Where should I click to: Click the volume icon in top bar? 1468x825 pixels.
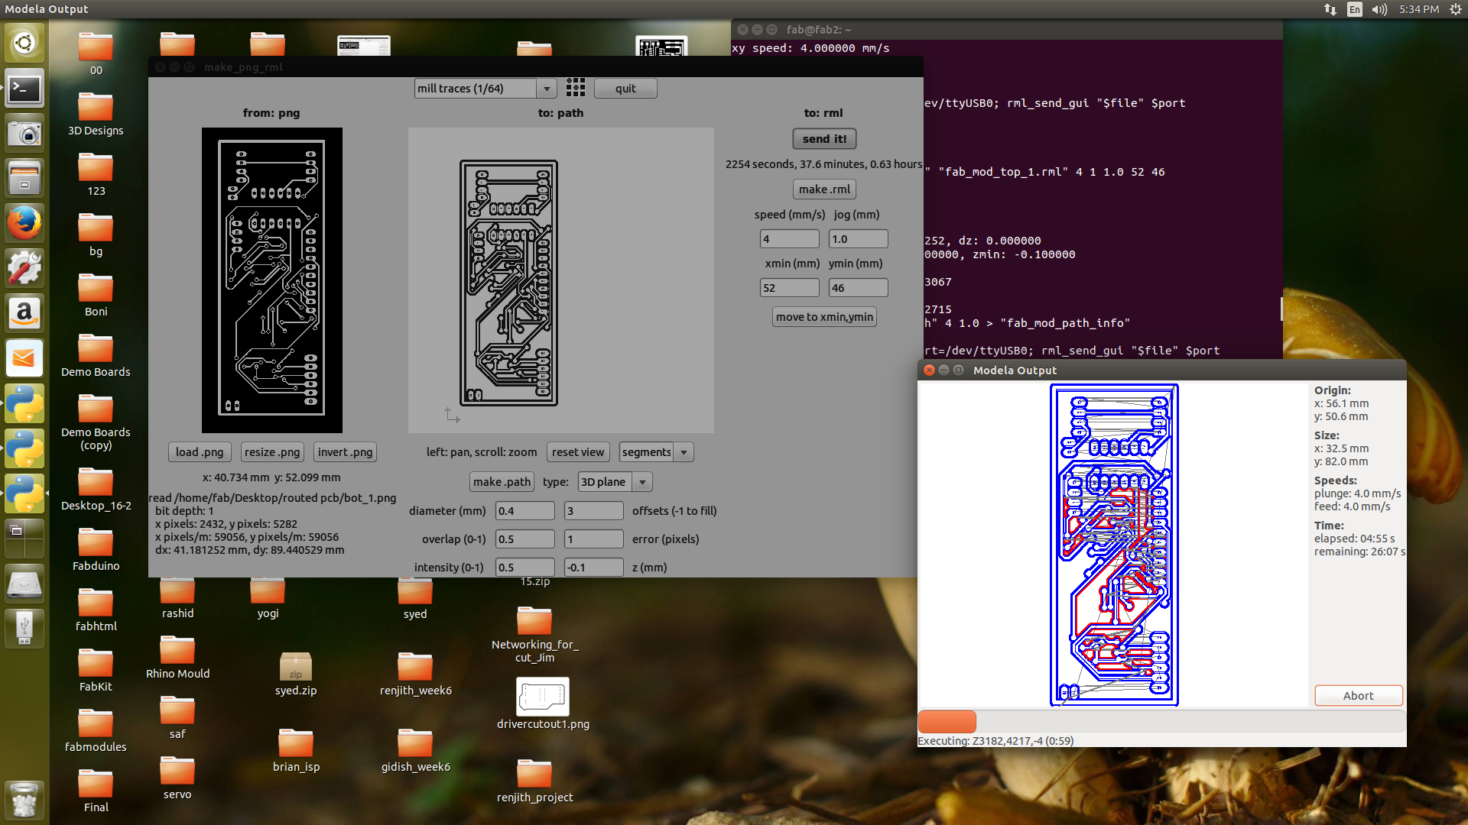1379,9
